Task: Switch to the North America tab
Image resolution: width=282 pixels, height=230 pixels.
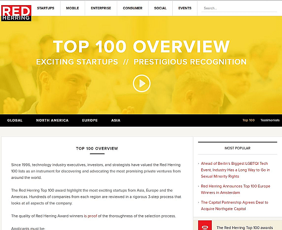Action: (x=52, y=120)
